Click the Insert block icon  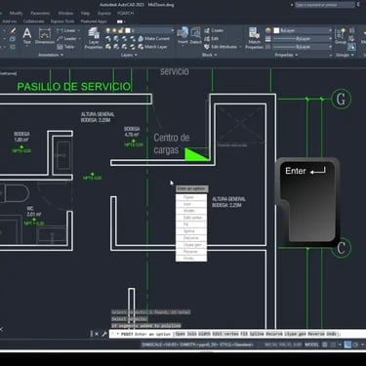pos(183,36)
